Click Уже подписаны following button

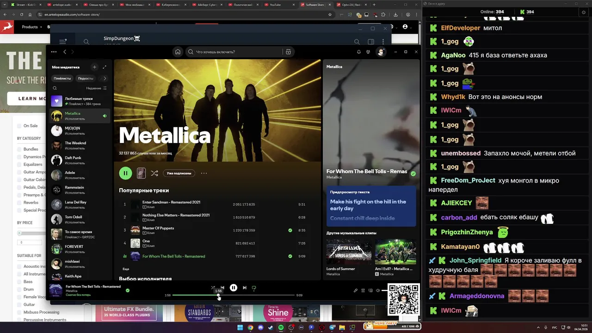179,173
